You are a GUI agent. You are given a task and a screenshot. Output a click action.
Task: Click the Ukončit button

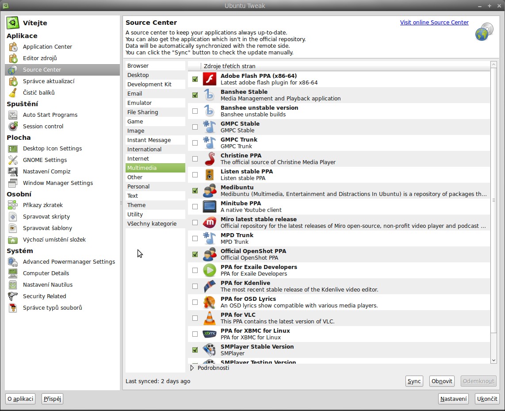click(487, 399)
